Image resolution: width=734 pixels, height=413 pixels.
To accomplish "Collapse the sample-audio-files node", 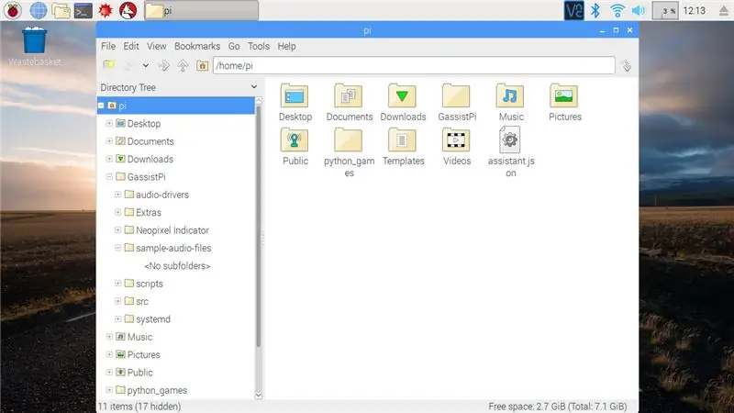I will pos(118,248).
